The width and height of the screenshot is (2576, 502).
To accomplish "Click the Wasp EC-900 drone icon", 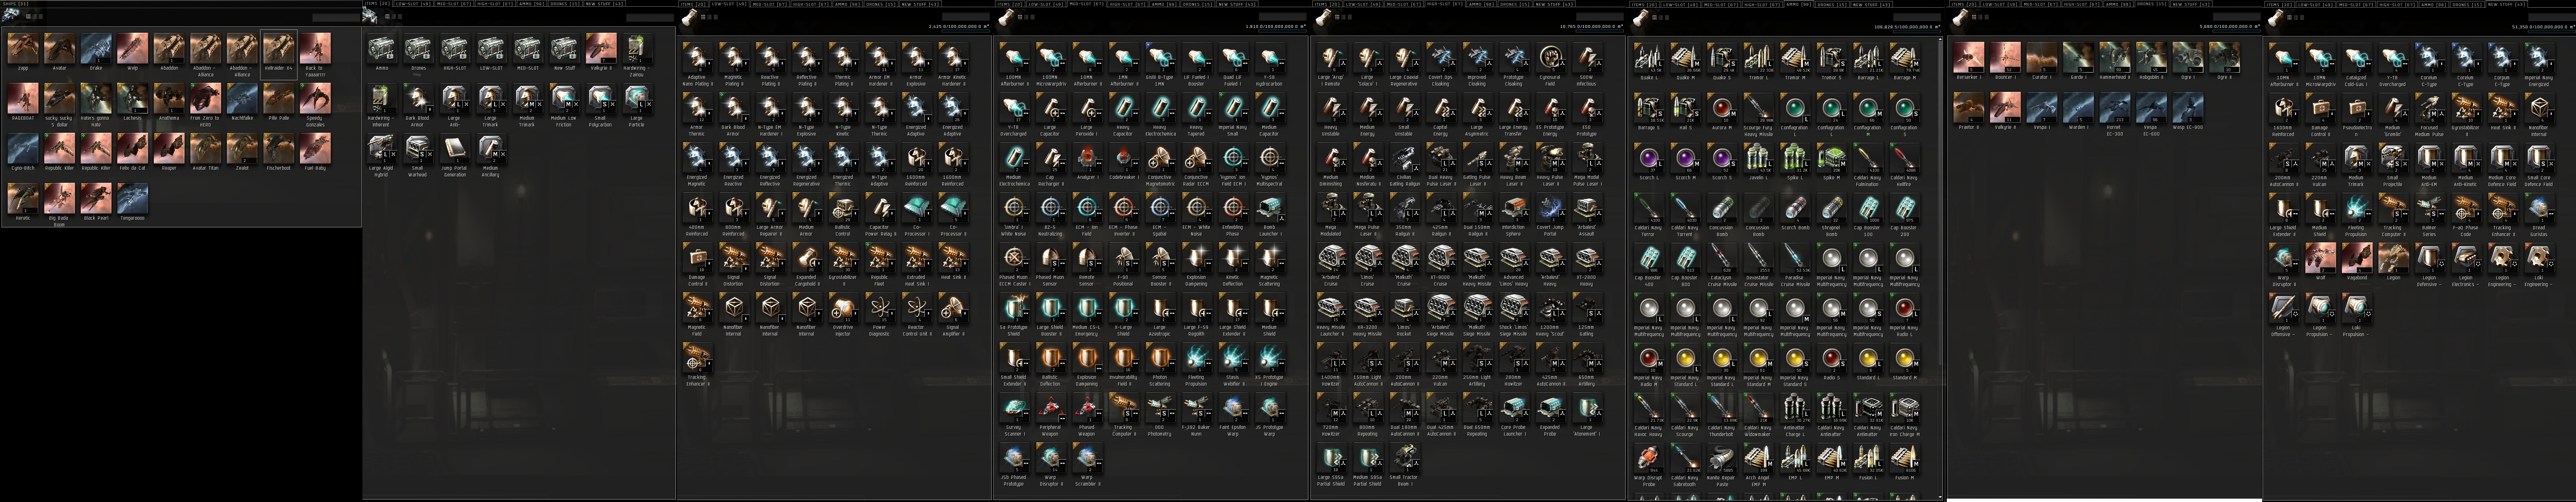I will click(x=2187, y=107).
